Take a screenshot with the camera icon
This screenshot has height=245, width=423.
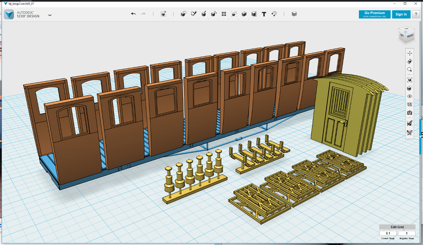(410, 113)
